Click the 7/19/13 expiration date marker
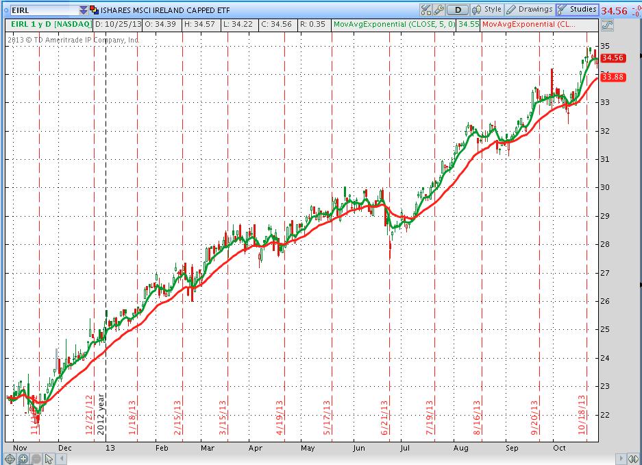 tap(429, 418)
